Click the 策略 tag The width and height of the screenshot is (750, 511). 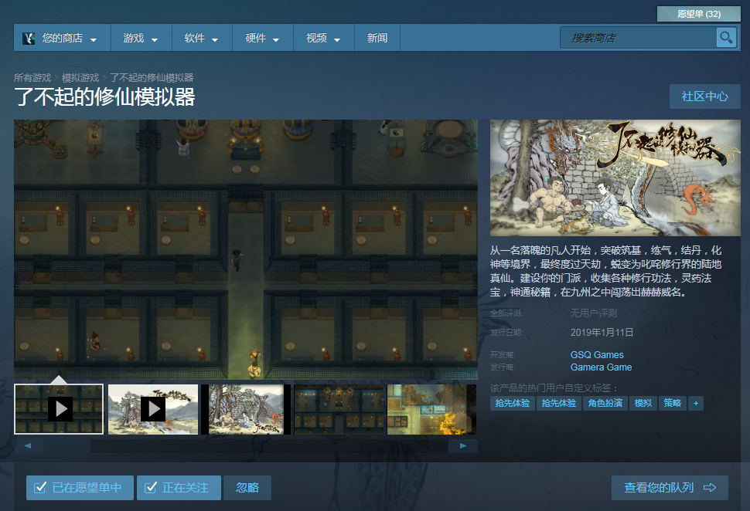(673, 403)
